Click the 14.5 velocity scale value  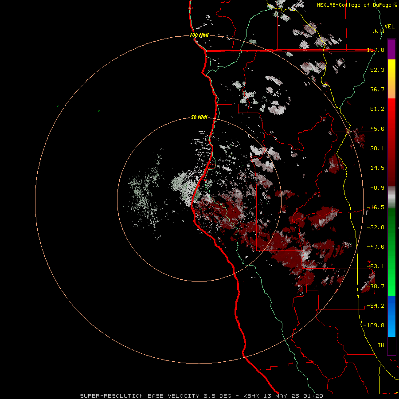click(x=377, y=168)
